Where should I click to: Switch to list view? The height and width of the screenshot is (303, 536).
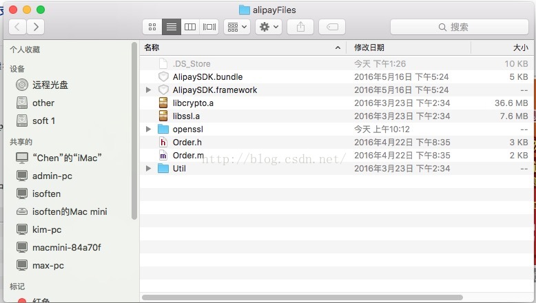click(172, 27)
